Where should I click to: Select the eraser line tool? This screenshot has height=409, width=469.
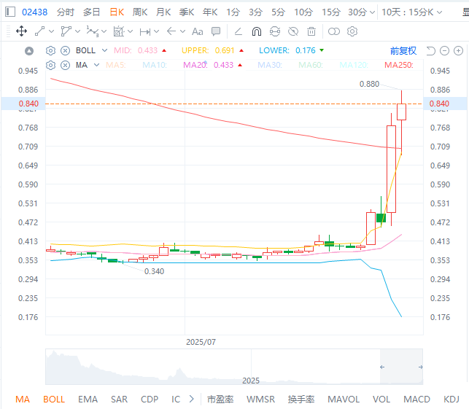238,31
